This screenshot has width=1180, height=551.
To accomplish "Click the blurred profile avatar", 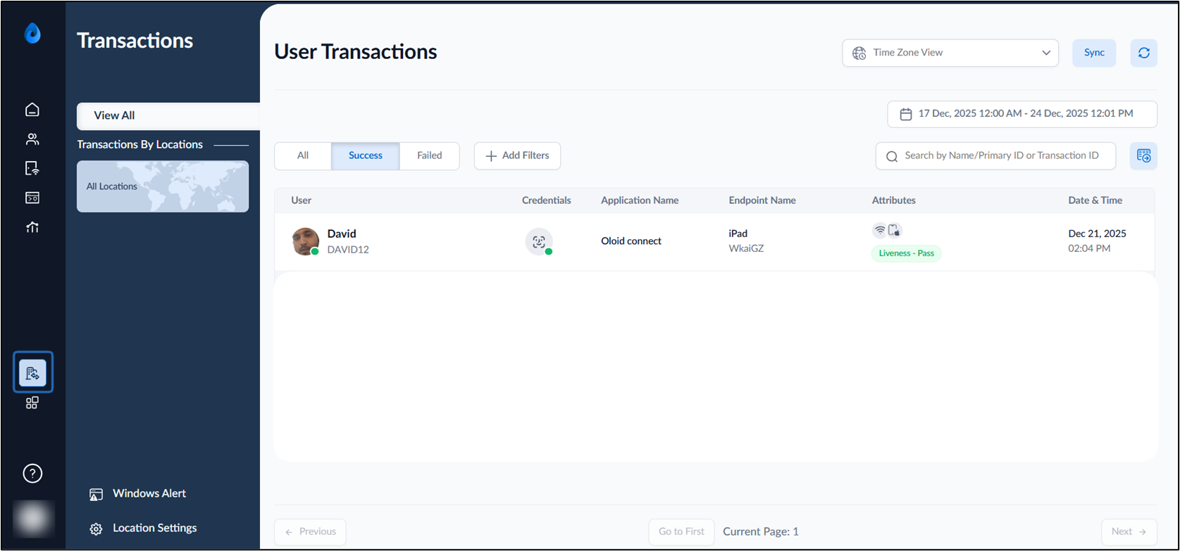I will 33,519.
